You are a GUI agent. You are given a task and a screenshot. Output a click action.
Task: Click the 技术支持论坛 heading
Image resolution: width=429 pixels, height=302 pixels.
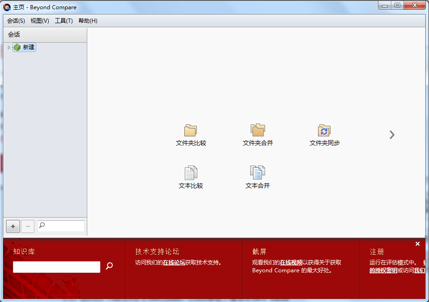point(157,251)
